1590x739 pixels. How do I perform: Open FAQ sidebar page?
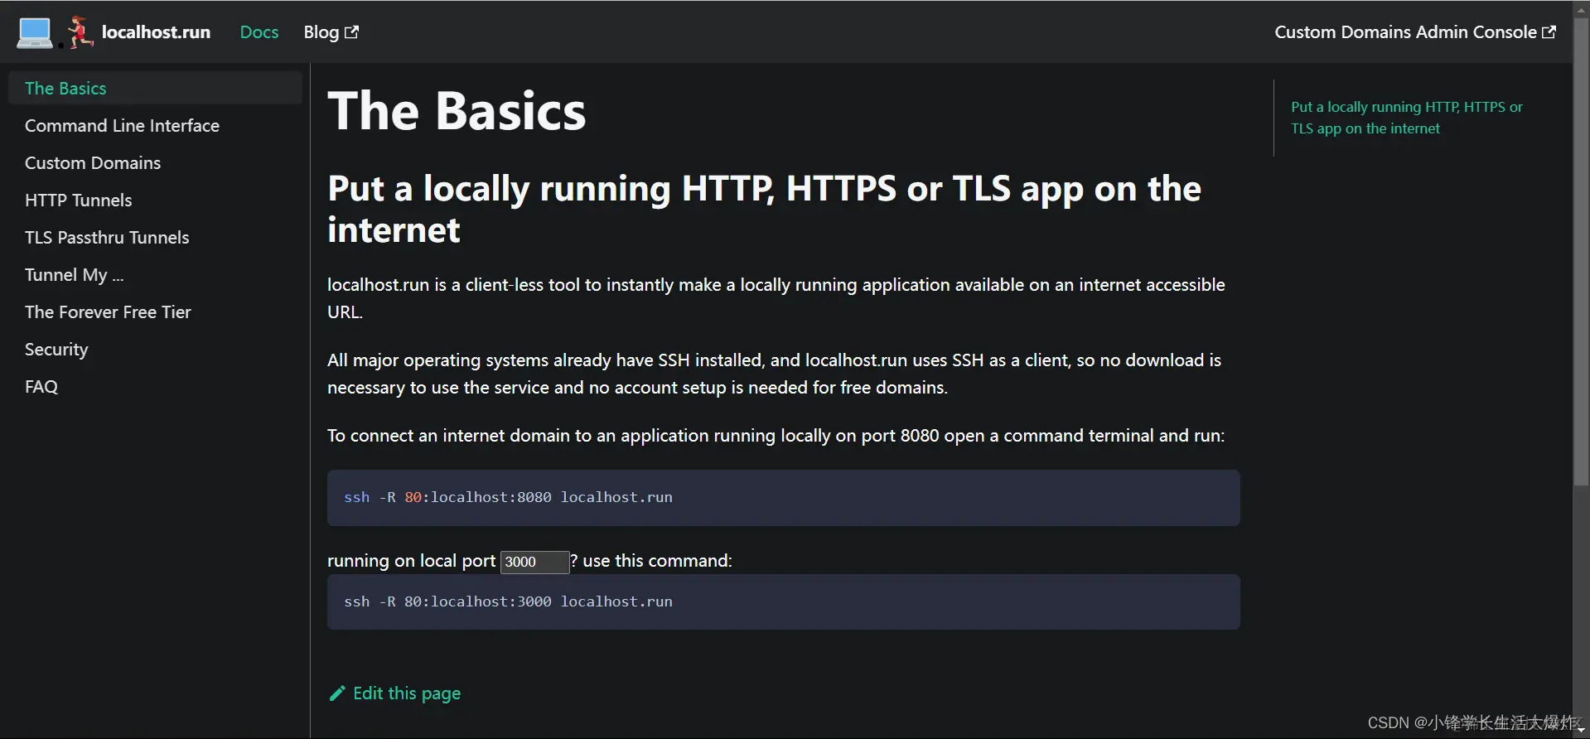155,386
